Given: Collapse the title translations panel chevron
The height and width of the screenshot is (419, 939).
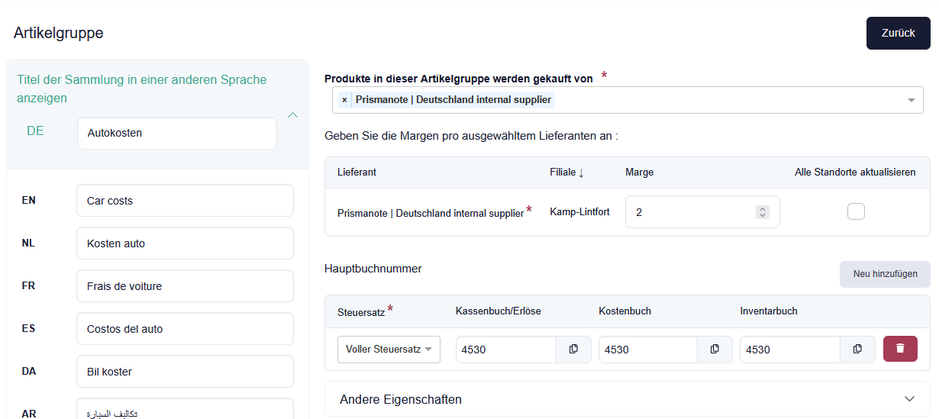Looking at the screenshot, I should pos(292,115).
